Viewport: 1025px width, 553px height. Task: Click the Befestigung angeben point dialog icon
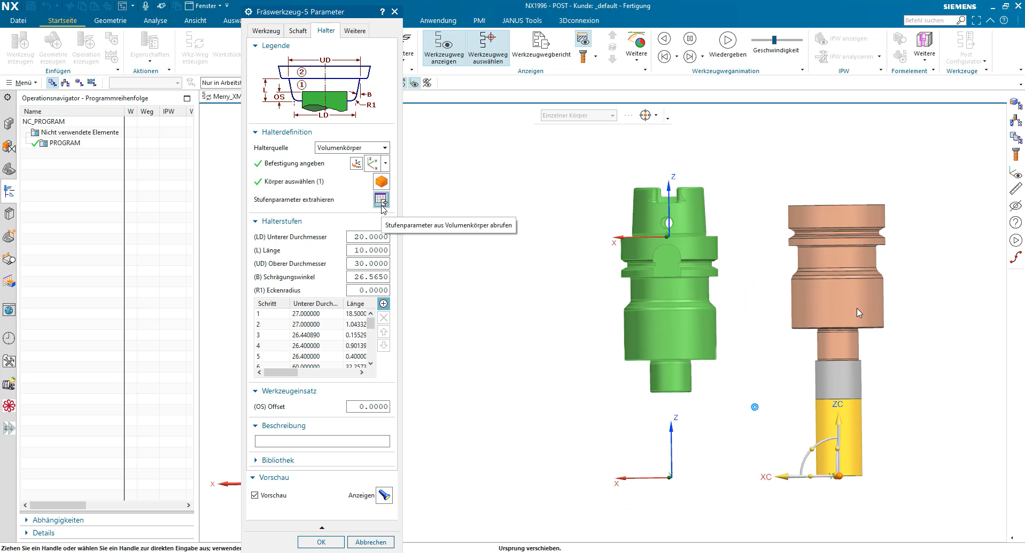(x=356, y=163)
